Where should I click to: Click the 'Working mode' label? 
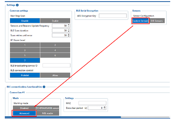click(21, 103)
